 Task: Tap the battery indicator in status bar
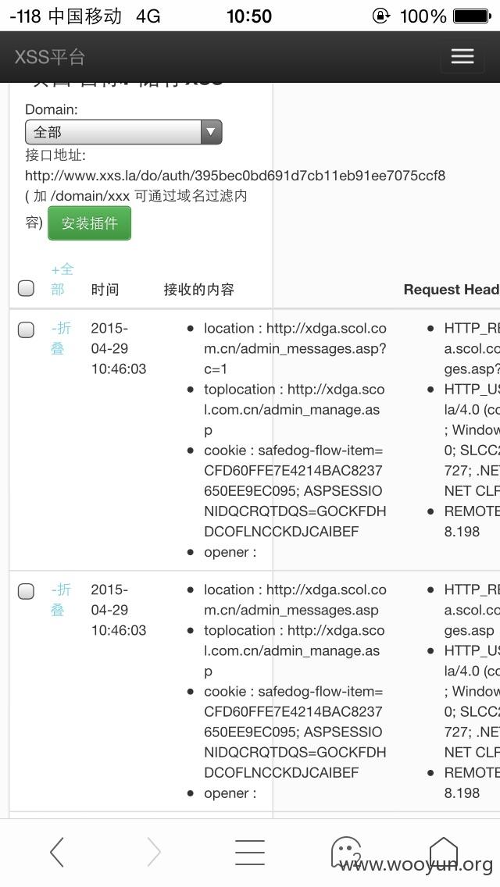coord(472,16)
